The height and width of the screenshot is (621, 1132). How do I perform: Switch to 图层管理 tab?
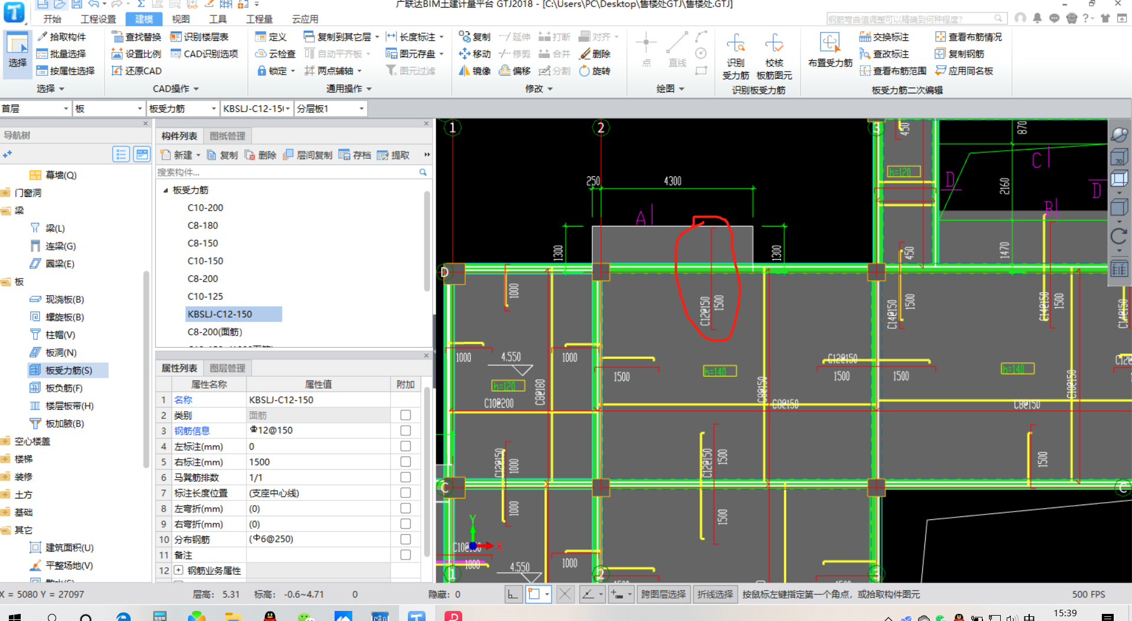coord(227,368)
